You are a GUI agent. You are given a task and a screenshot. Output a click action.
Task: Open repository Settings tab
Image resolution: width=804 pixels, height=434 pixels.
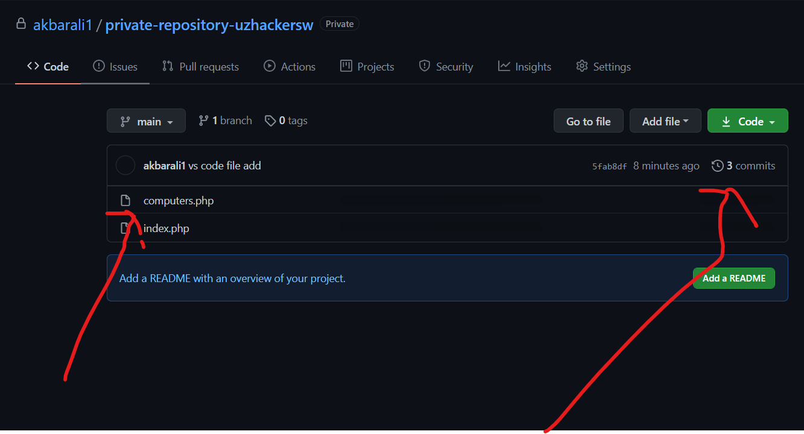603,67
